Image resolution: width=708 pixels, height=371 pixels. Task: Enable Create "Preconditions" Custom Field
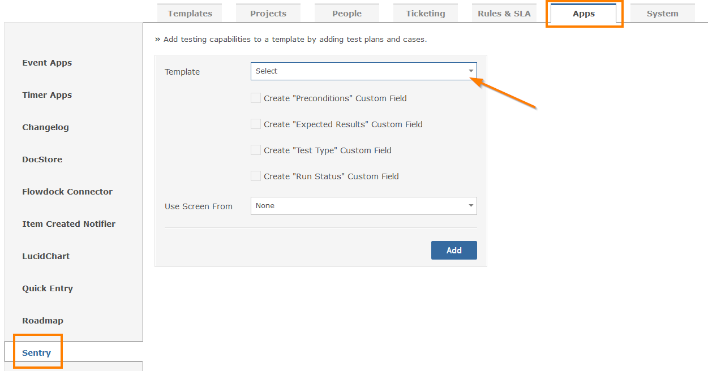tap(256, 98)
